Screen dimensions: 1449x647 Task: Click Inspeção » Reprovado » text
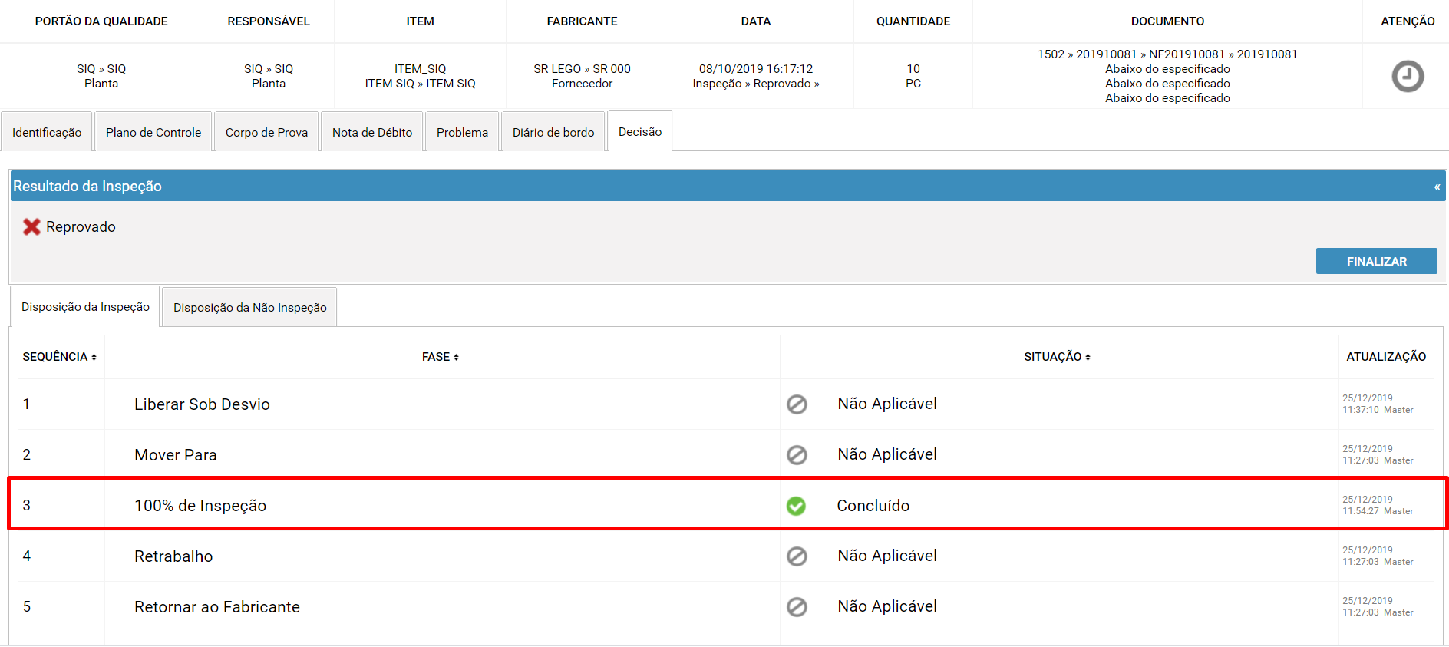click(756, 84)
